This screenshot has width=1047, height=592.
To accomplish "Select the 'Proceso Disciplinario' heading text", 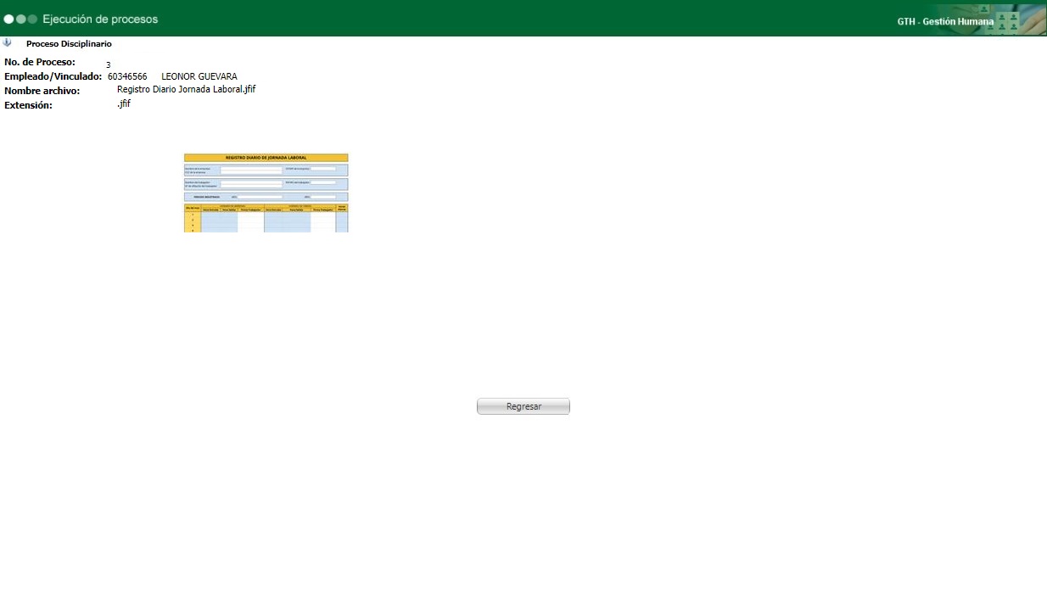I will tap(69, 43).
